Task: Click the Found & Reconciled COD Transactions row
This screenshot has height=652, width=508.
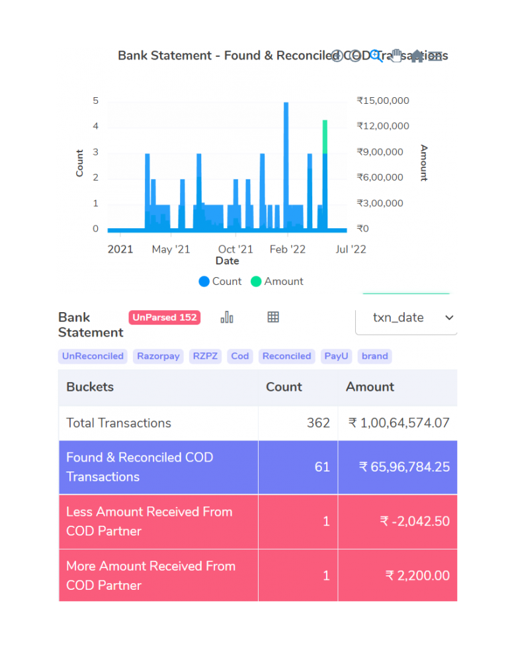Action: [198, 467]
